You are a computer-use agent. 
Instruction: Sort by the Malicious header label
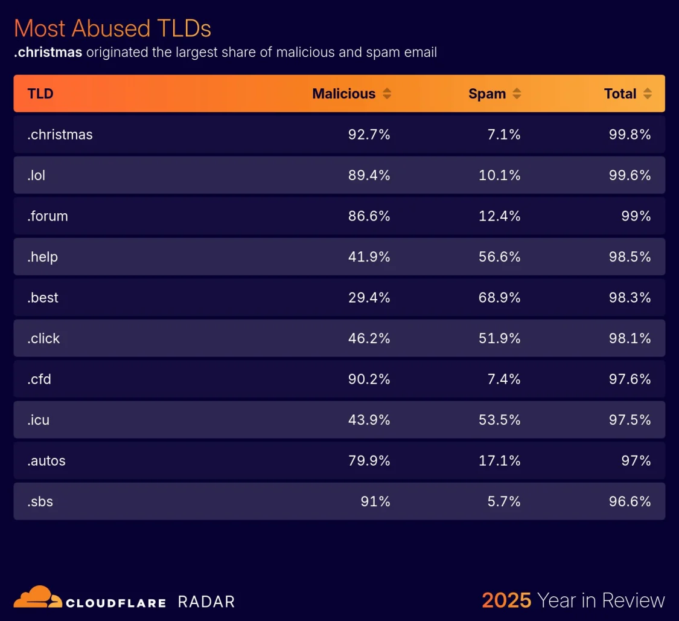[343, 94]
